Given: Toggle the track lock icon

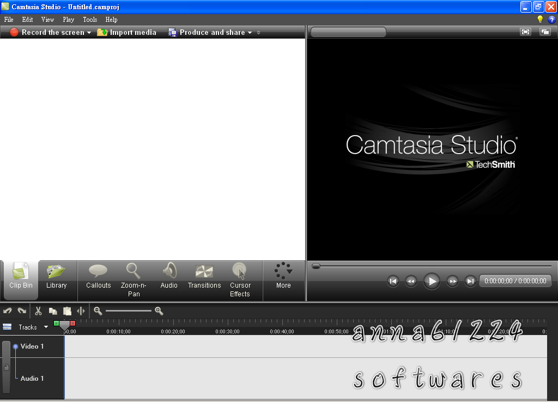Looking at the screenshot, I should [x=7, y=368].
